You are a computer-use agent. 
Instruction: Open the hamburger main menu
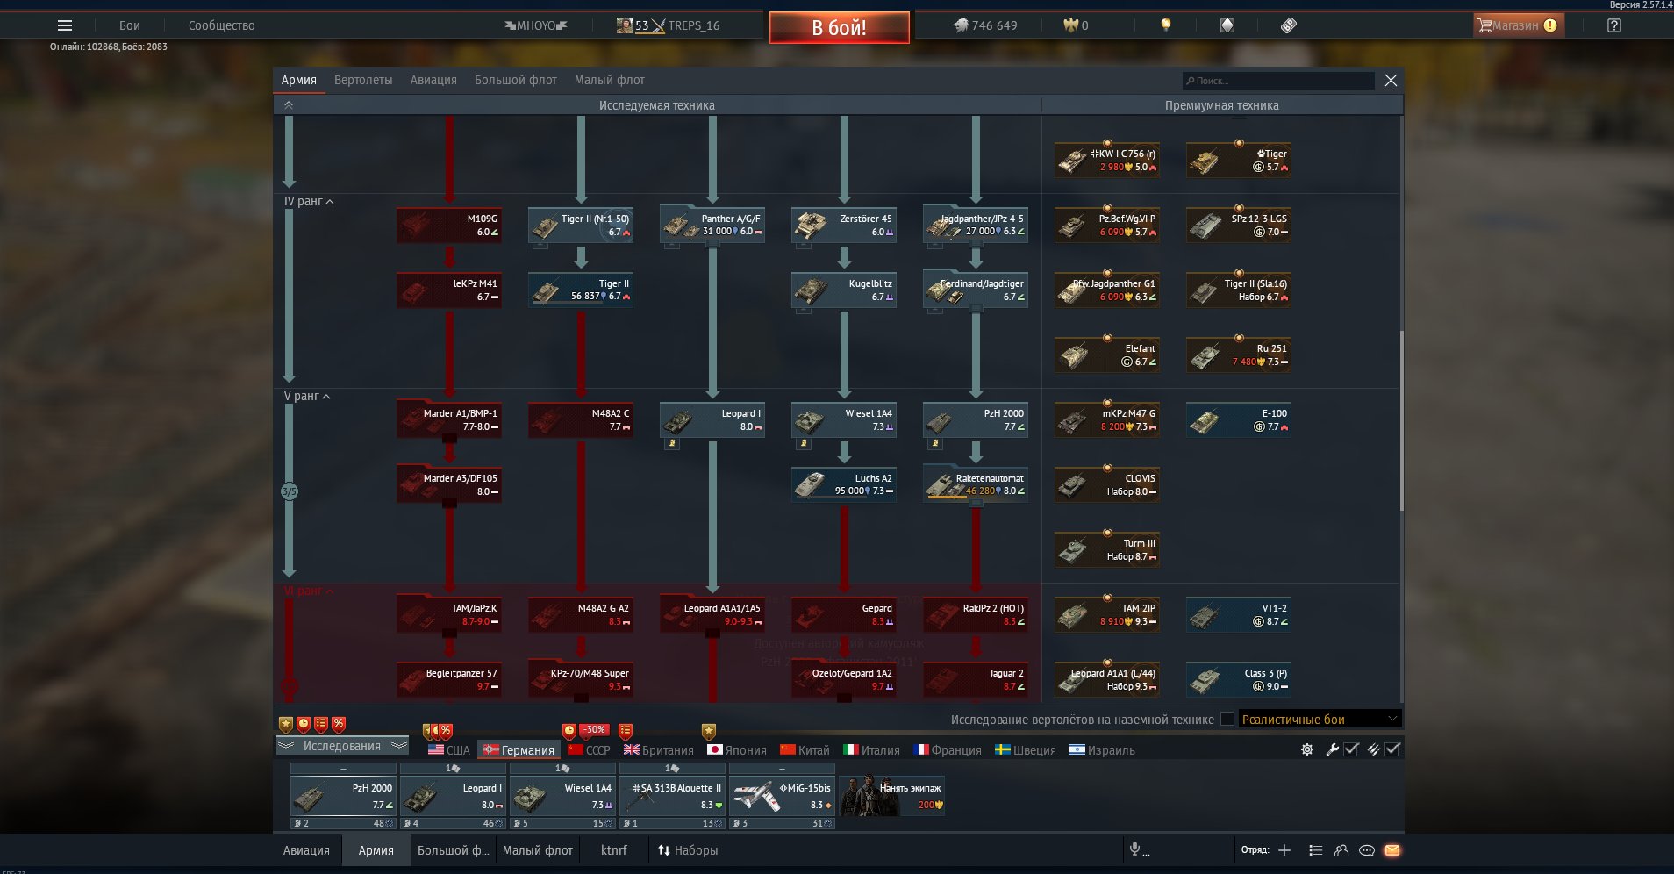tap(65, 25)
